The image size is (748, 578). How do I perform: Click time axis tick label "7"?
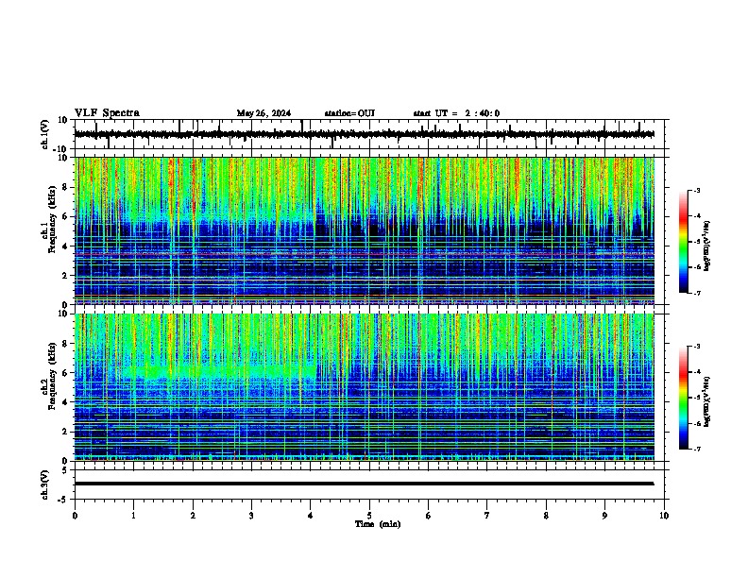(487, 516)
